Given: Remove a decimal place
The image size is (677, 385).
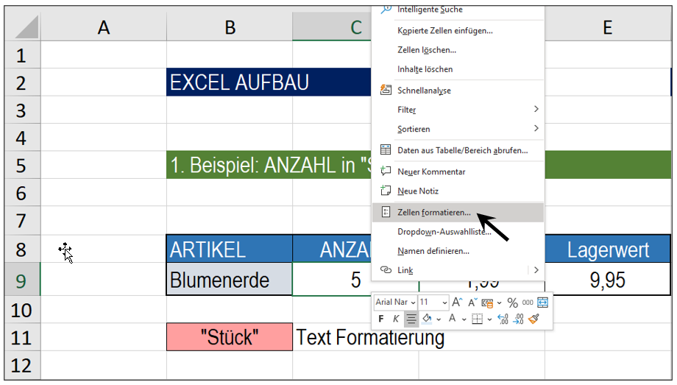Looking at the screenshot, I should [519, 319].
